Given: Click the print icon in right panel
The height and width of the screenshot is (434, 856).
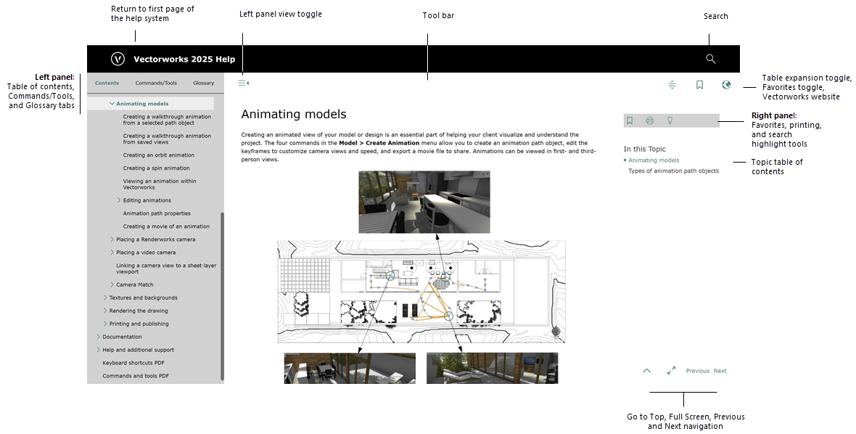Looking at the screenshot, I should click(x=650, y=120).
